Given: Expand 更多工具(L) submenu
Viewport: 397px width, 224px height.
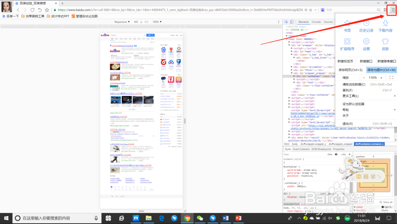Looking at the screenshot, I should pyautogui.click(x=366, y=96).
